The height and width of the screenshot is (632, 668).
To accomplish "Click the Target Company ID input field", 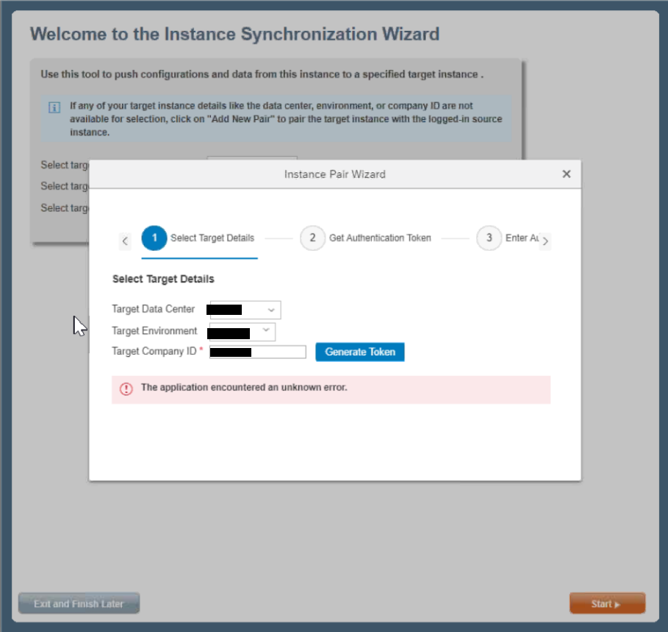I will [x=258, y=352].
